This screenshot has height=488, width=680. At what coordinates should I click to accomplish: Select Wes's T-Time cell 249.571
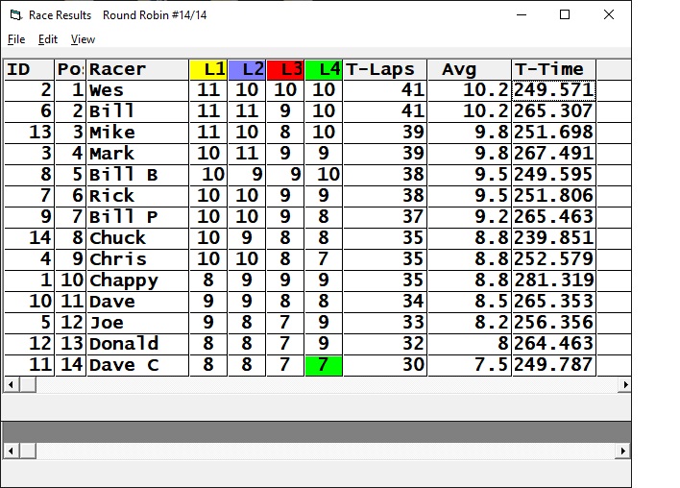click(x=553, y=90)
